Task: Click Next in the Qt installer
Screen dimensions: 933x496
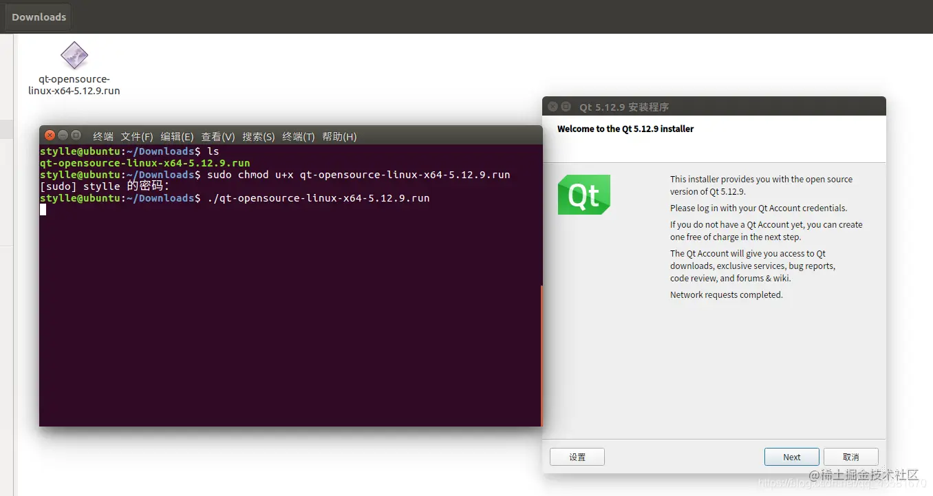Action: point(792,457)
